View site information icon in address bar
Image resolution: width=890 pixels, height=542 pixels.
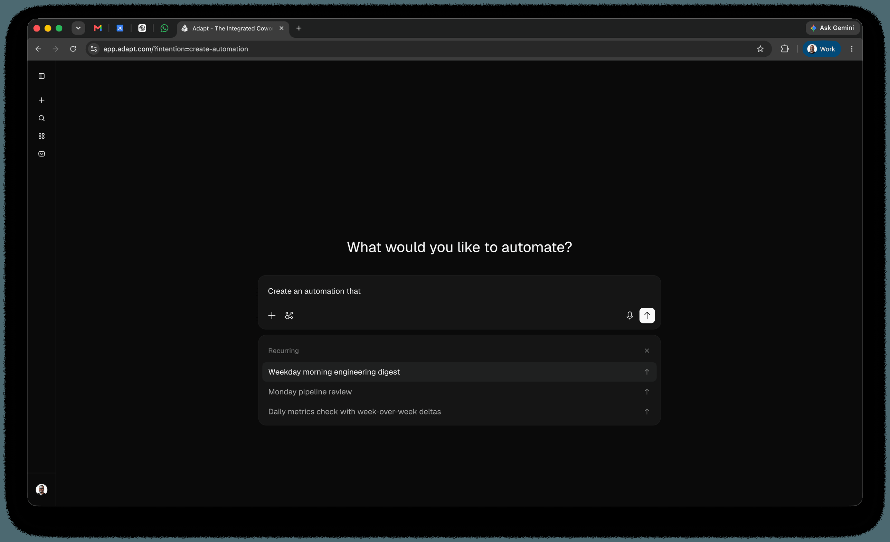point(94,49)
